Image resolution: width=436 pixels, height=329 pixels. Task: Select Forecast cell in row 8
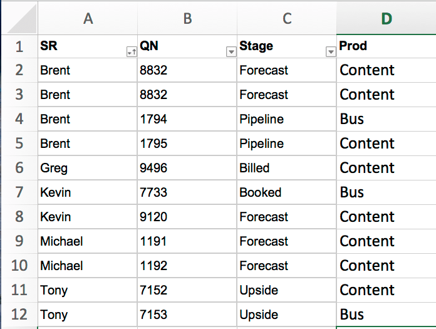[x=287, y=217]
